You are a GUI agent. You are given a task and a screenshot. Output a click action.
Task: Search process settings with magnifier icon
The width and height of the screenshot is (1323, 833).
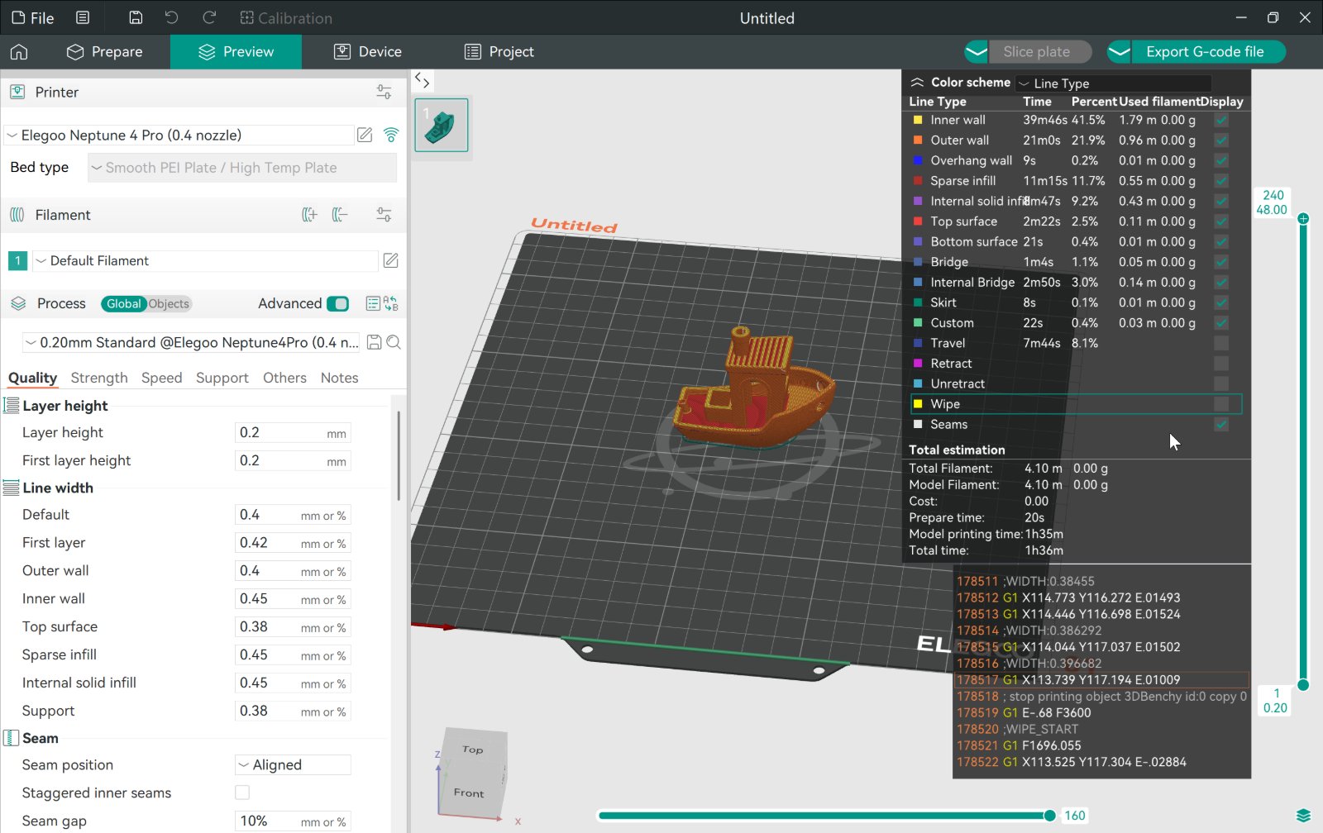pyautogui.click(x=394, y=342)
